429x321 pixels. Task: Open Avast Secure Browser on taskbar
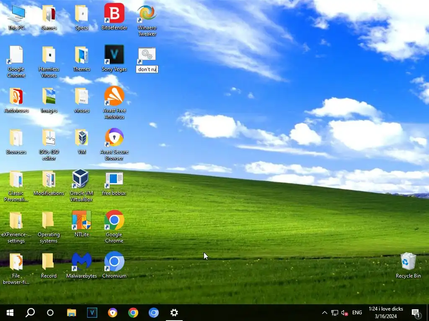[112, 313]
